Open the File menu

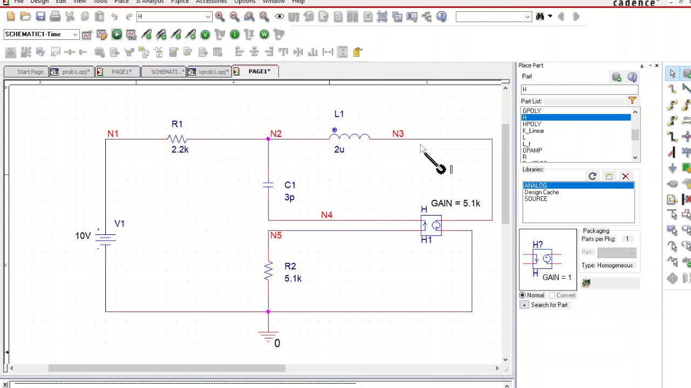click(x=19, y=2)
